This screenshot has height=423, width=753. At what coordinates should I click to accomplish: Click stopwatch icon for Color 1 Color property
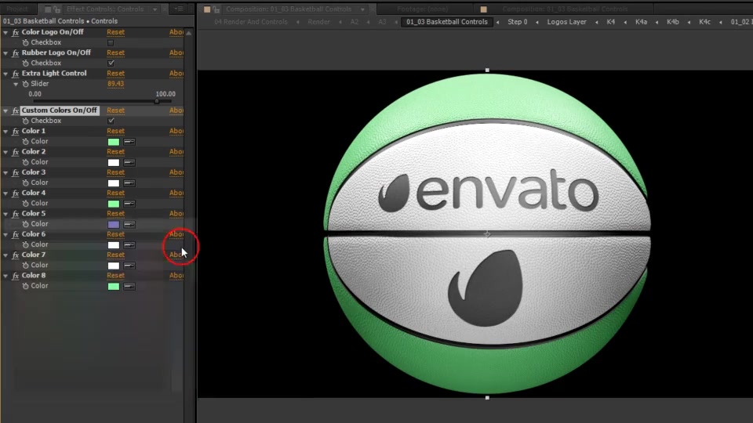(25, 142)
